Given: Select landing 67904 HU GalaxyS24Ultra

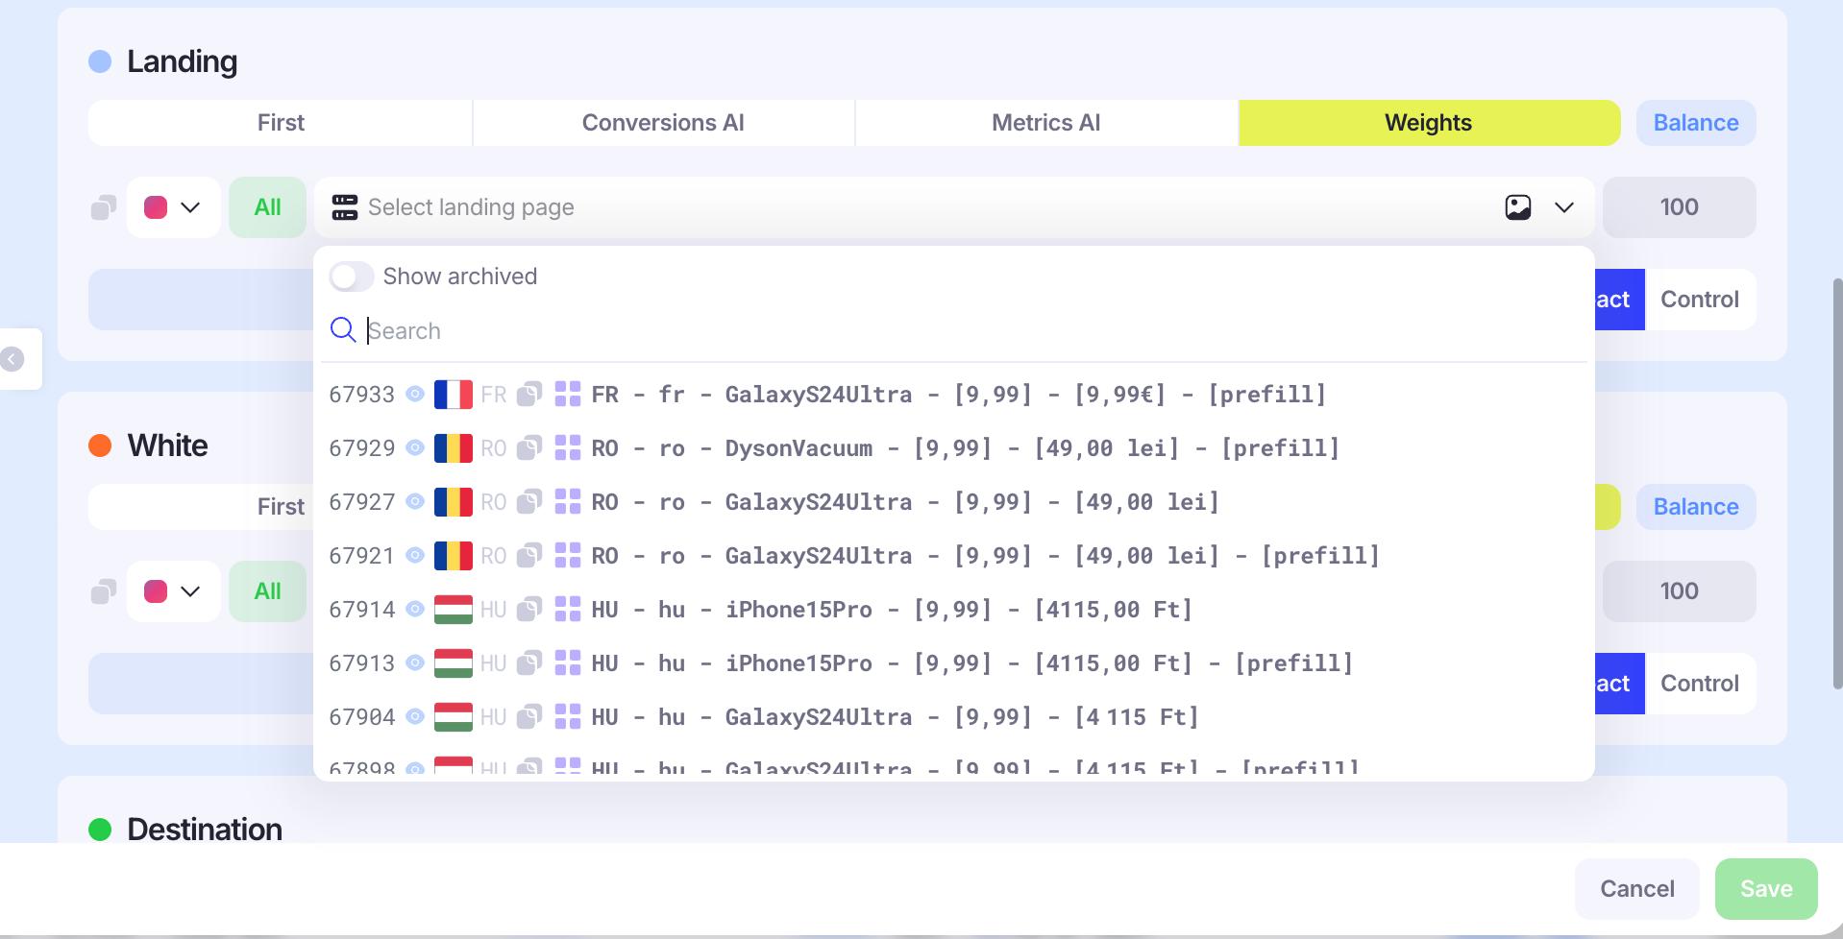Looking at the screenshot, I should (x=954, y=717).
